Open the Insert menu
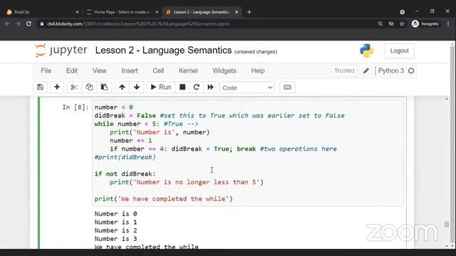This screenshot has width=456, height=256. click(130, 71)
